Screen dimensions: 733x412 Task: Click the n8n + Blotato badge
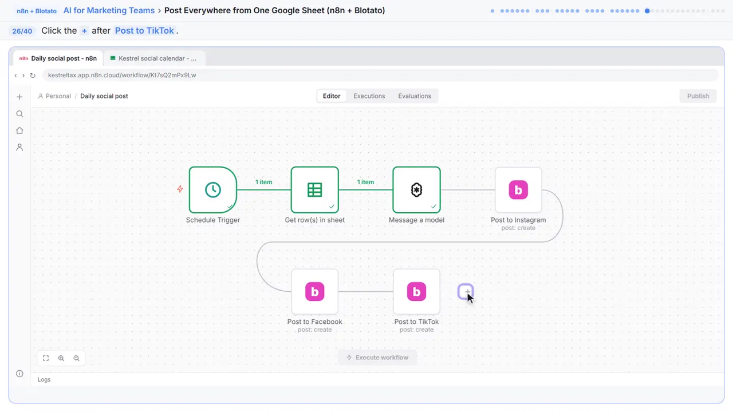tap(37, 11)
